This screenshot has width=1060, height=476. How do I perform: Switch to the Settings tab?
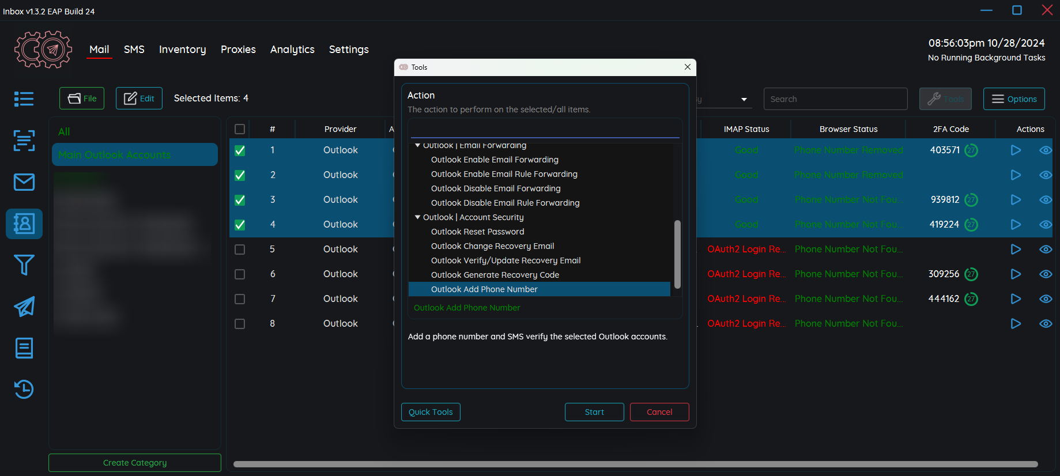pyautogui.click(x=349, y=50)
